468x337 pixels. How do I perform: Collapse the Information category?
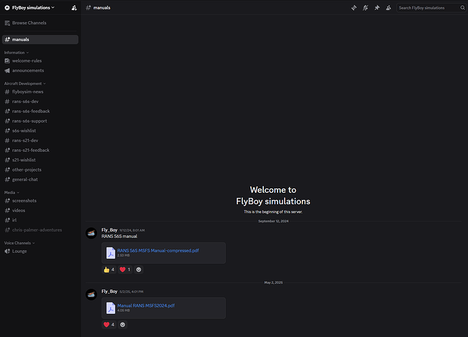[16, 52]
